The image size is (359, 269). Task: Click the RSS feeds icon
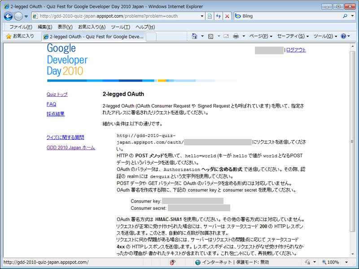[210, 36]
